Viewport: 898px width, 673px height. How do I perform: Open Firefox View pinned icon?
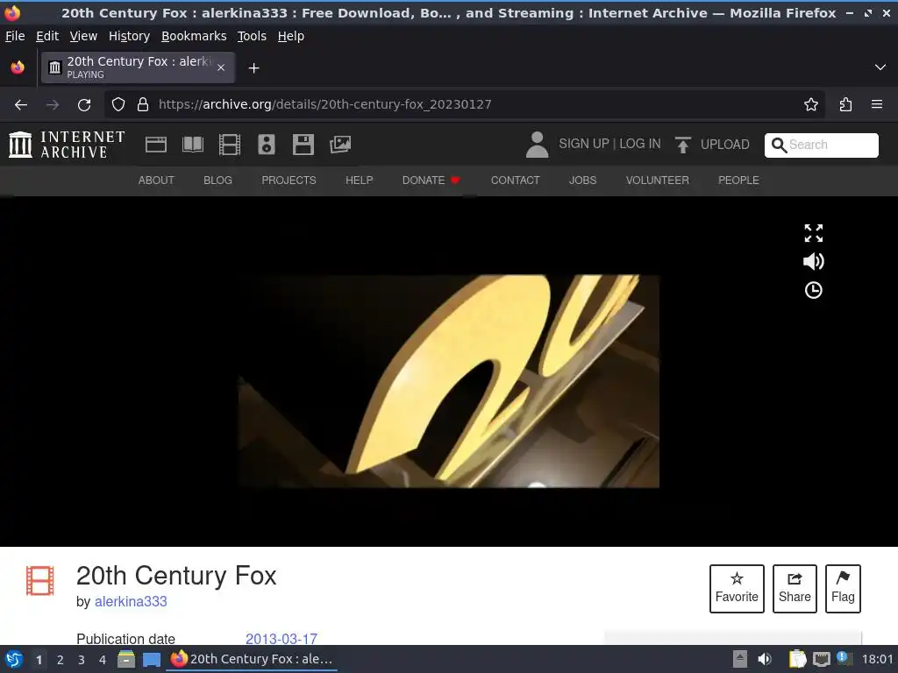18,67
